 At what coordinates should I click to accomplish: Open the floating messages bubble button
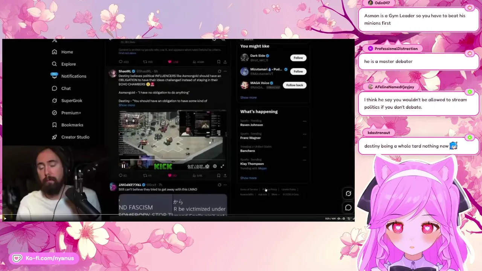coord(348,207)
